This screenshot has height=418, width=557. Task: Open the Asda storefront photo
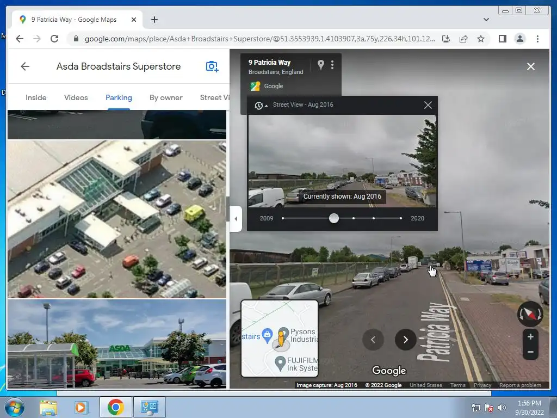coord(117,344)
